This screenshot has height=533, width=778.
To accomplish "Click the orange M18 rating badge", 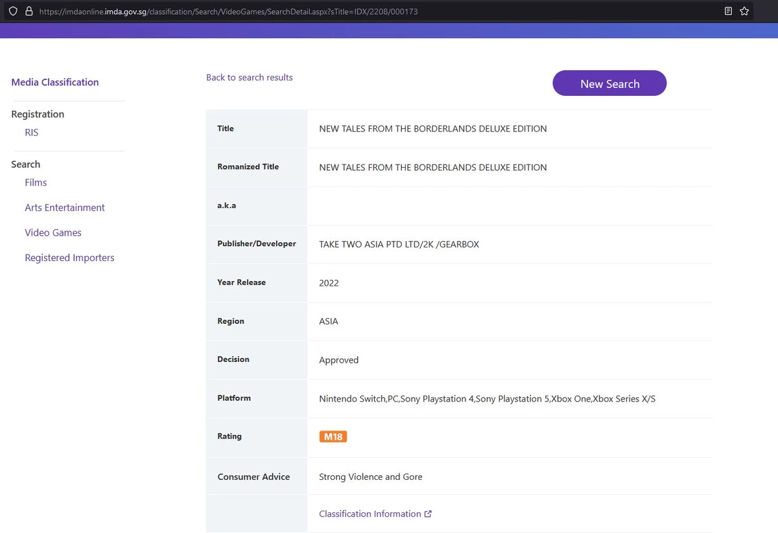I will pos(333,437).
